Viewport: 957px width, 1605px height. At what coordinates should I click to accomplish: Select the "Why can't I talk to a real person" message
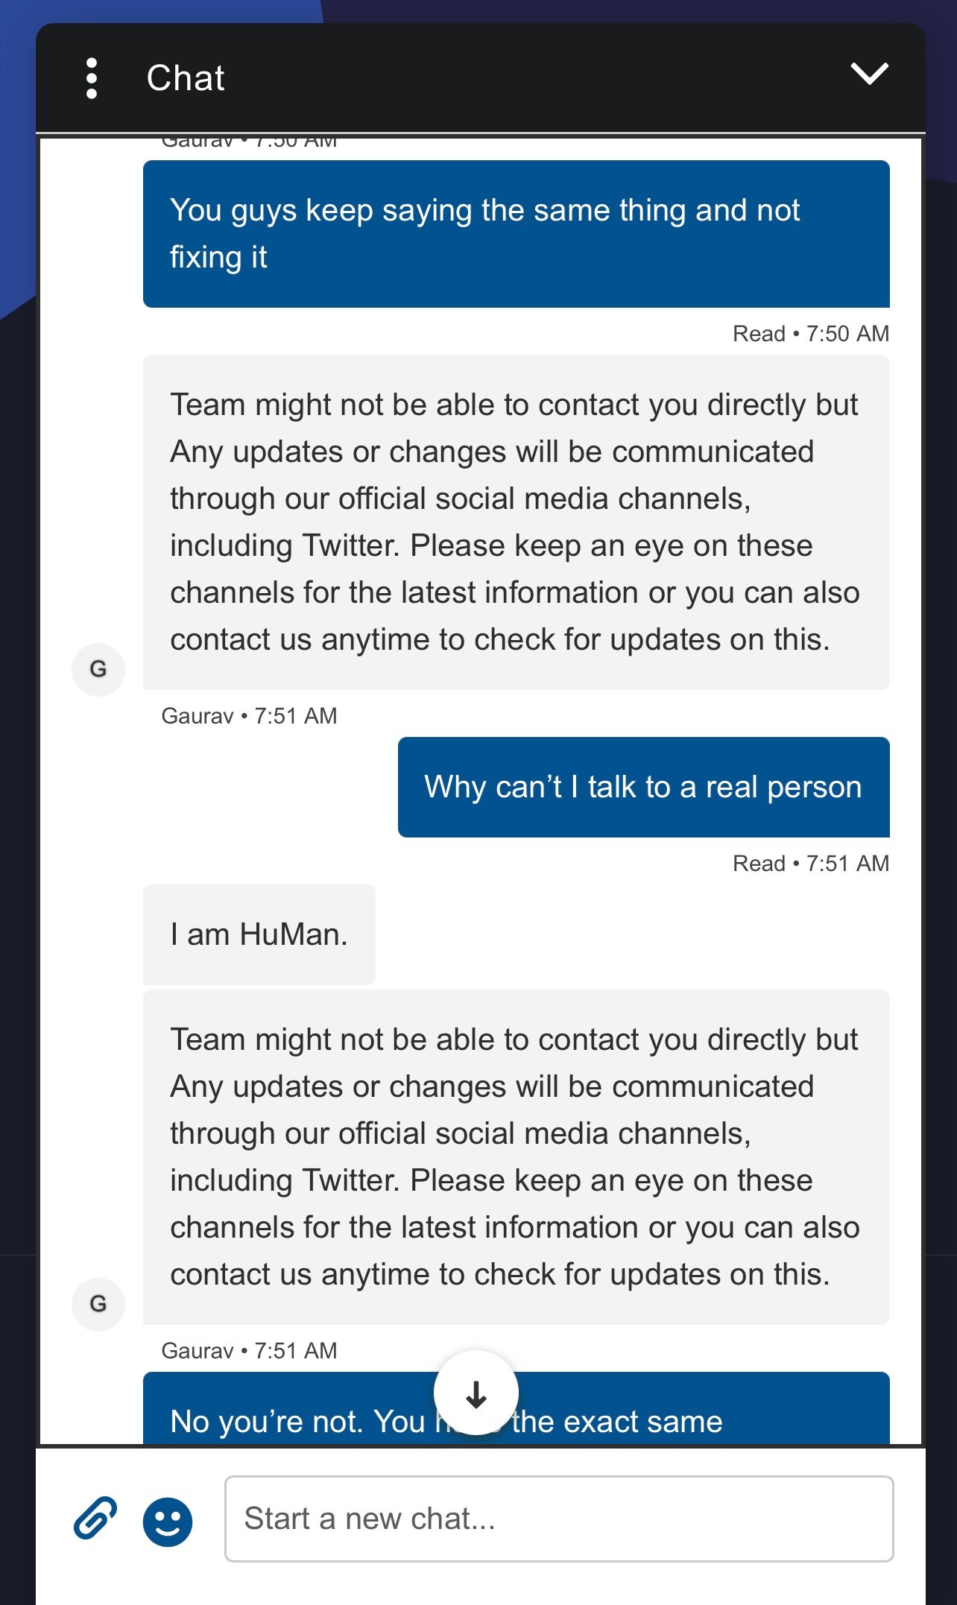643,787
